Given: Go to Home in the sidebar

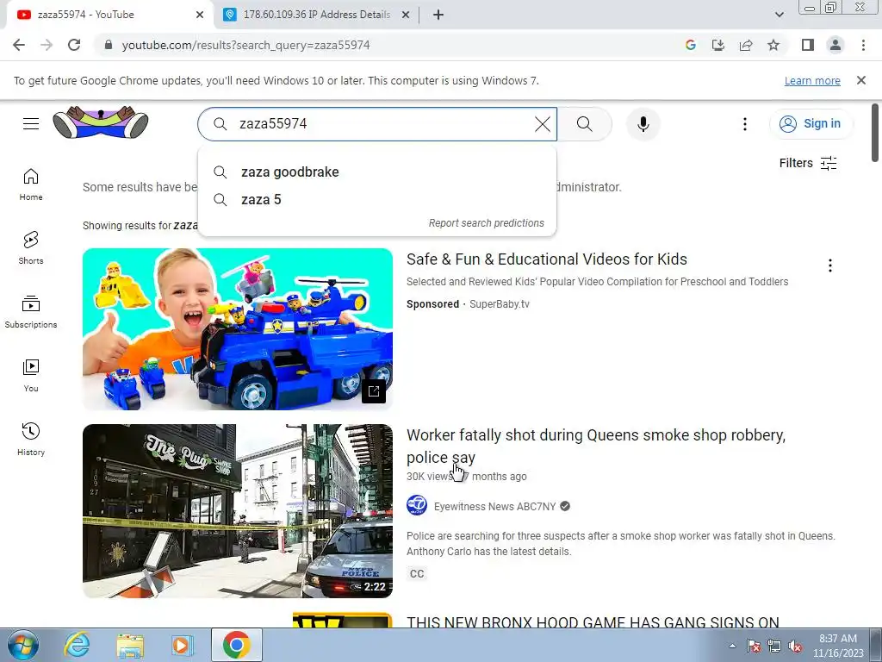Looking at the screenshot, I should (31, 184).
